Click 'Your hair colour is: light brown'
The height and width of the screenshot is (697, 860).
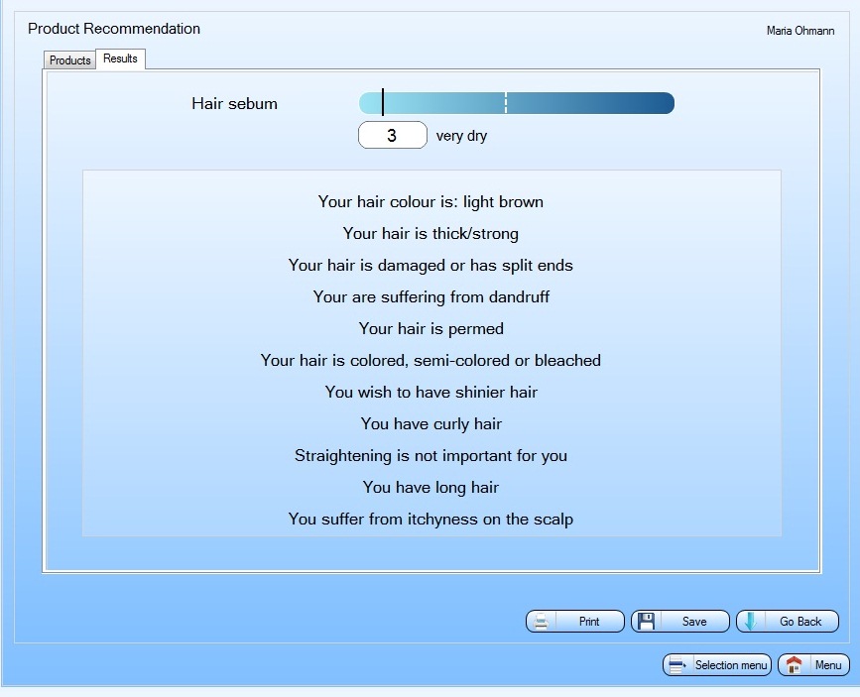pyautogui.click(x=430, y=202)
